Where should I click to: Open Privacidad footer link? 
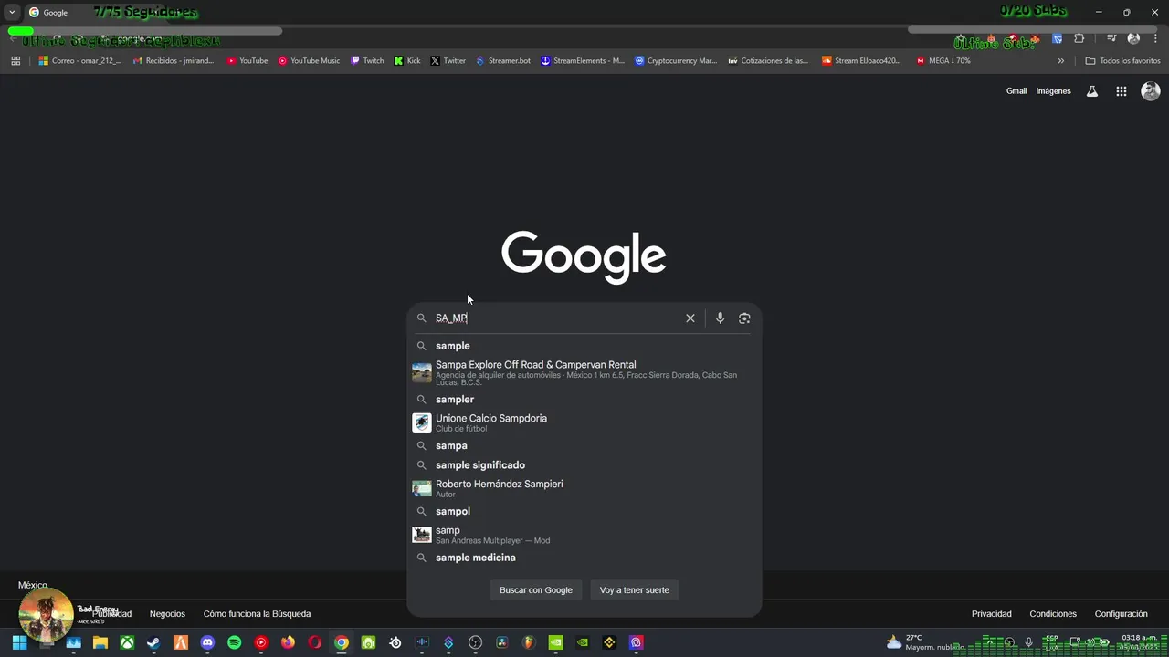(992, 614)
